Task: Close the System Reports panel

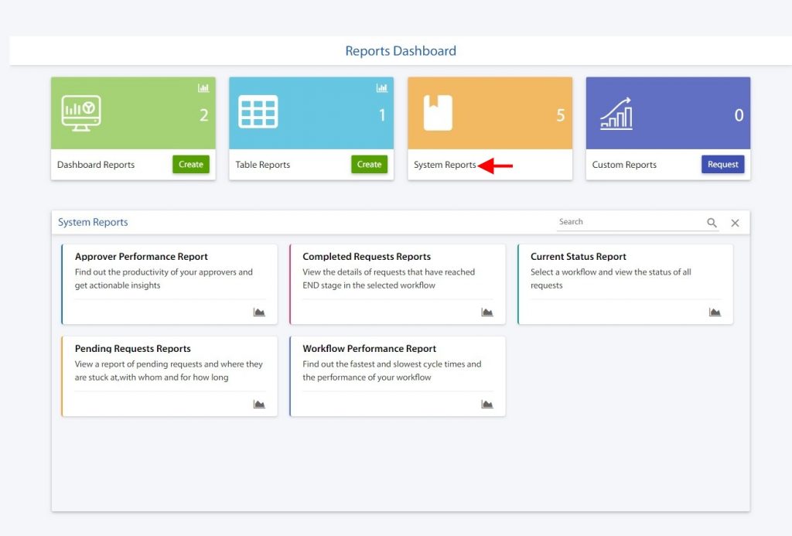Action: pos(735,223)
